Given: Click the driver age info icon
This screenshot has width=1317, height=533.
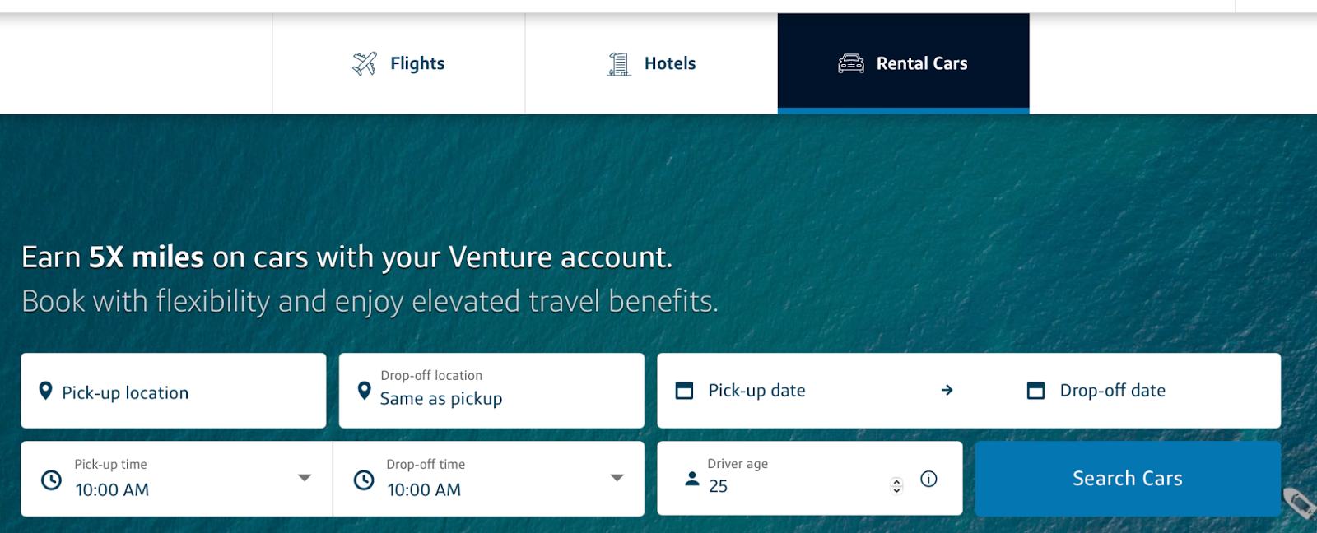Looking at the screenshot, I should (x=928, y=479).
